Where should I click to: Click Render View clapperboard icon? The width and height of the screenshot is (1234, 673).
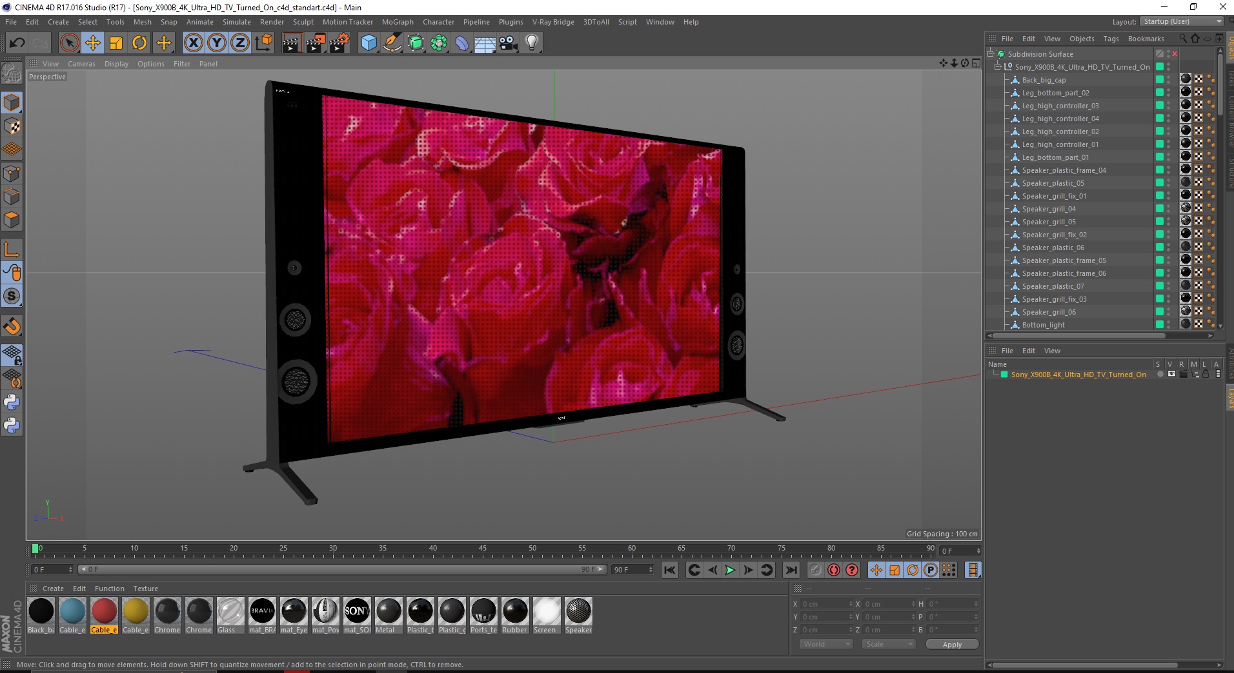pos(292,43)
